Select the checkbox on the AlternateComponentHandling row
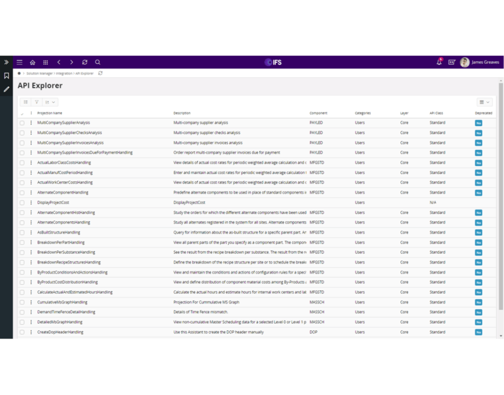Viewport: 504px width, 395px height. [x=22, y=192]
